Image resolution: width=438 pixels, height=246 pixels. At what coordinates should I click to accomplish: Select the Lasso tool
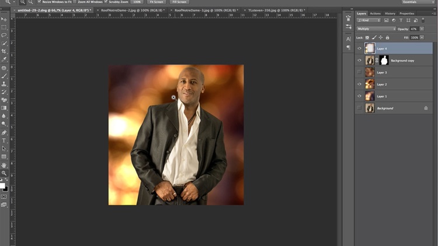click(x=4, y=35)
